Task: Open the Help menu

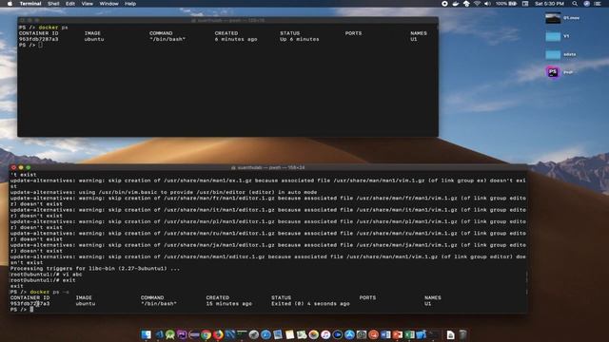Action: [130, 4]
